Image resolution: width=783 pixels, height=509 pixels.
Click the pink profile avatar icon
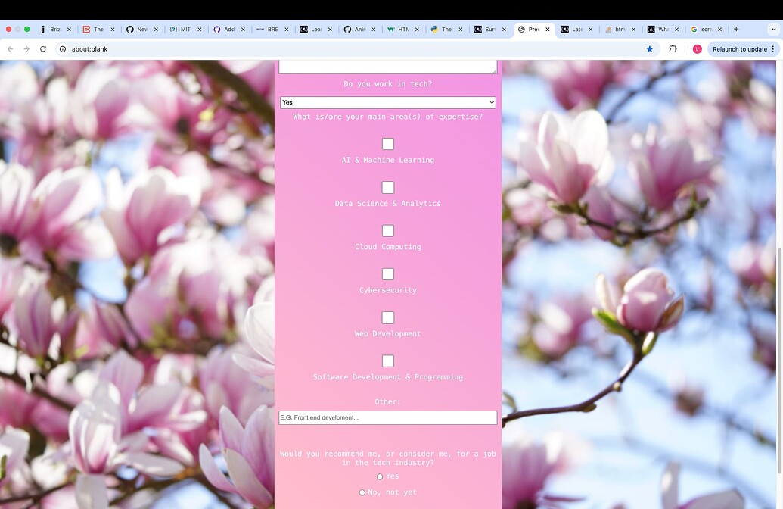697,48
